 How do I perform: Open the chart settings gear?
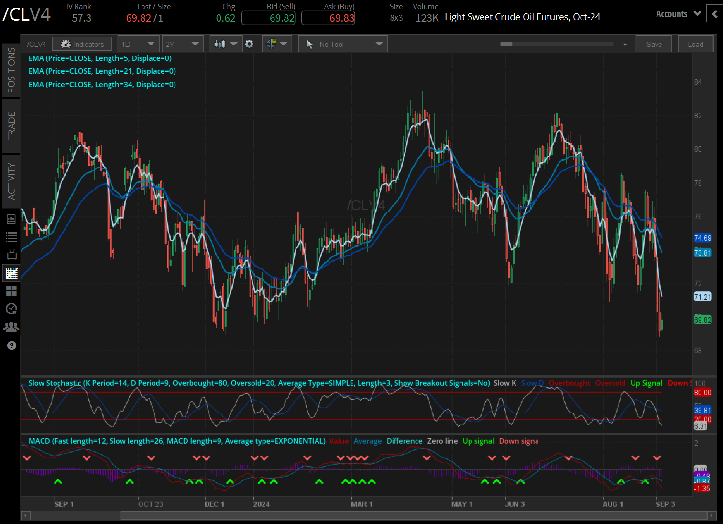pos(249,44)
